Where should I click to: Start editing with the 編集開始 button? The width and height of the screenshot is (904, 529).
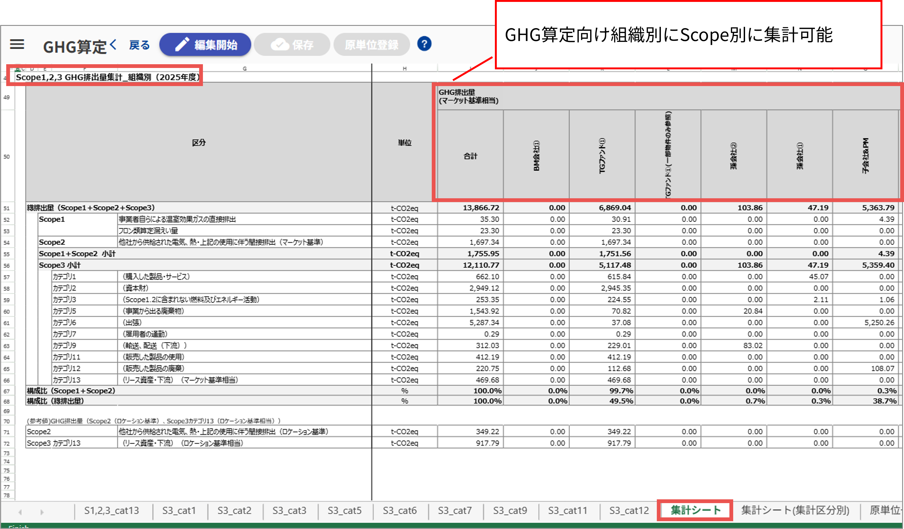tap(205, 45)
